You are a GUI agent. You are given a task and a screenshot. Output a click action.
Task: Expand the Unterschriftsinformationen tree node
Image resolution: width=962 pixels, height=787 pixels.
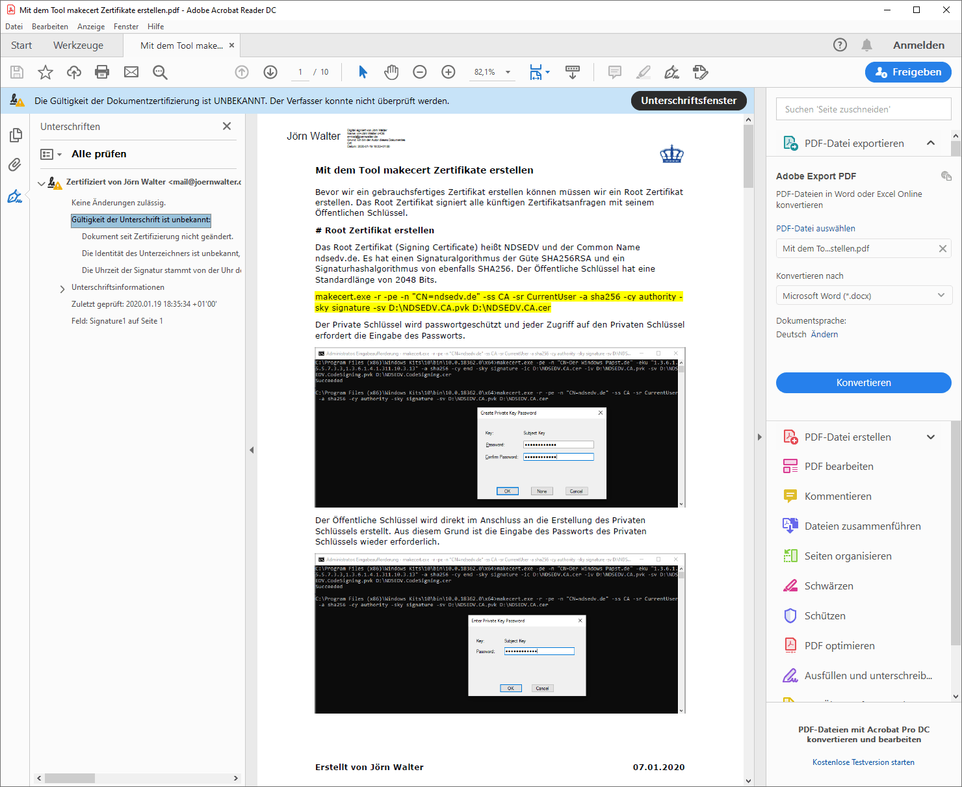point(62,288)
